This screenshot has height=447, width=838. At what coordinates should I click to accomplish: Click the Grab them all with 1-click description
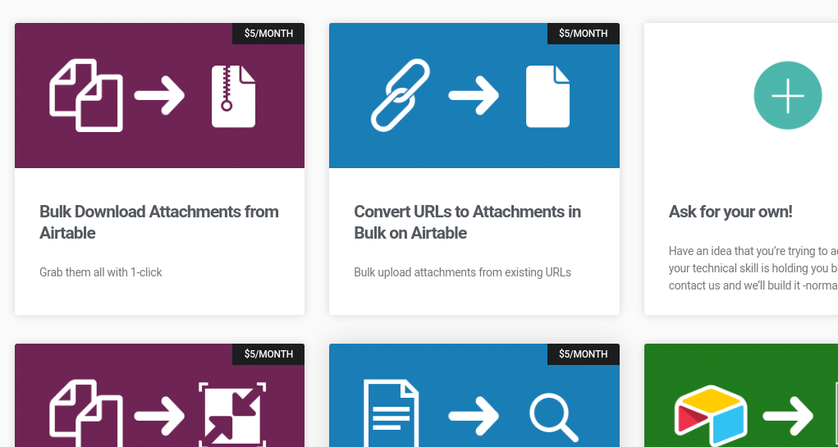coord(100,272)
